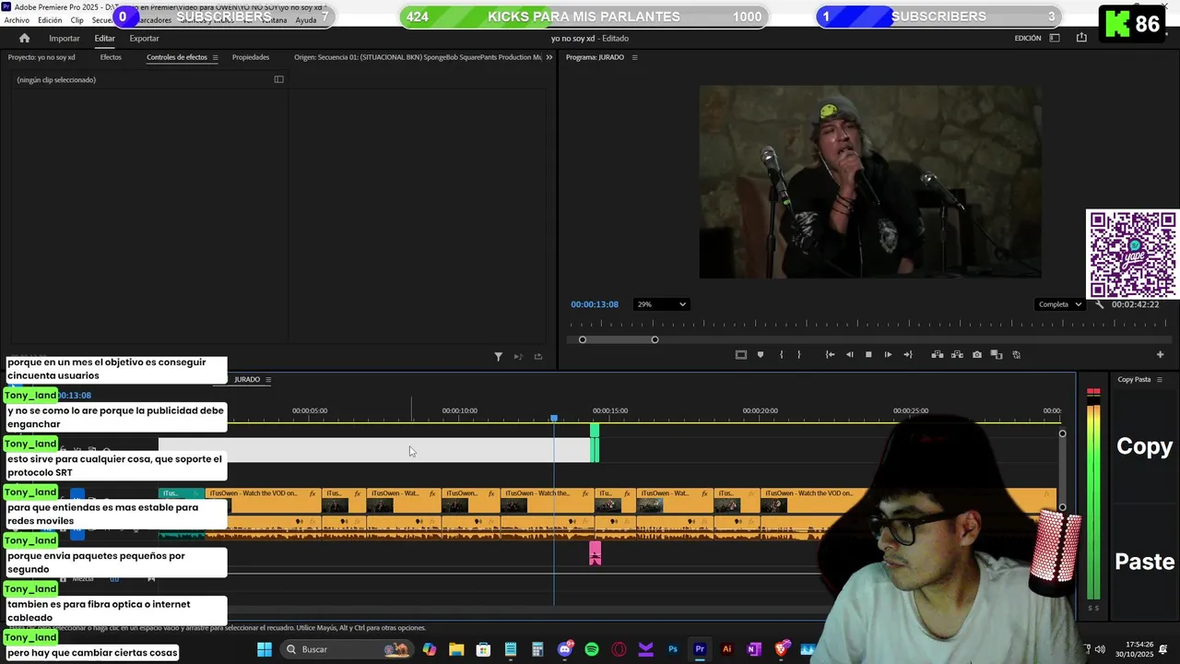
Task: Open the program monitor button editor plus
Action: [x=1160, y=355]
